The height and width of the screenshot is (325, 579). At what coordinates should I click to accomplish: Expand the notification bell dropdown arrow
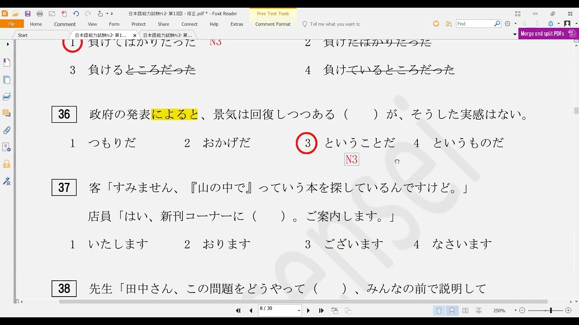[558, 24]
